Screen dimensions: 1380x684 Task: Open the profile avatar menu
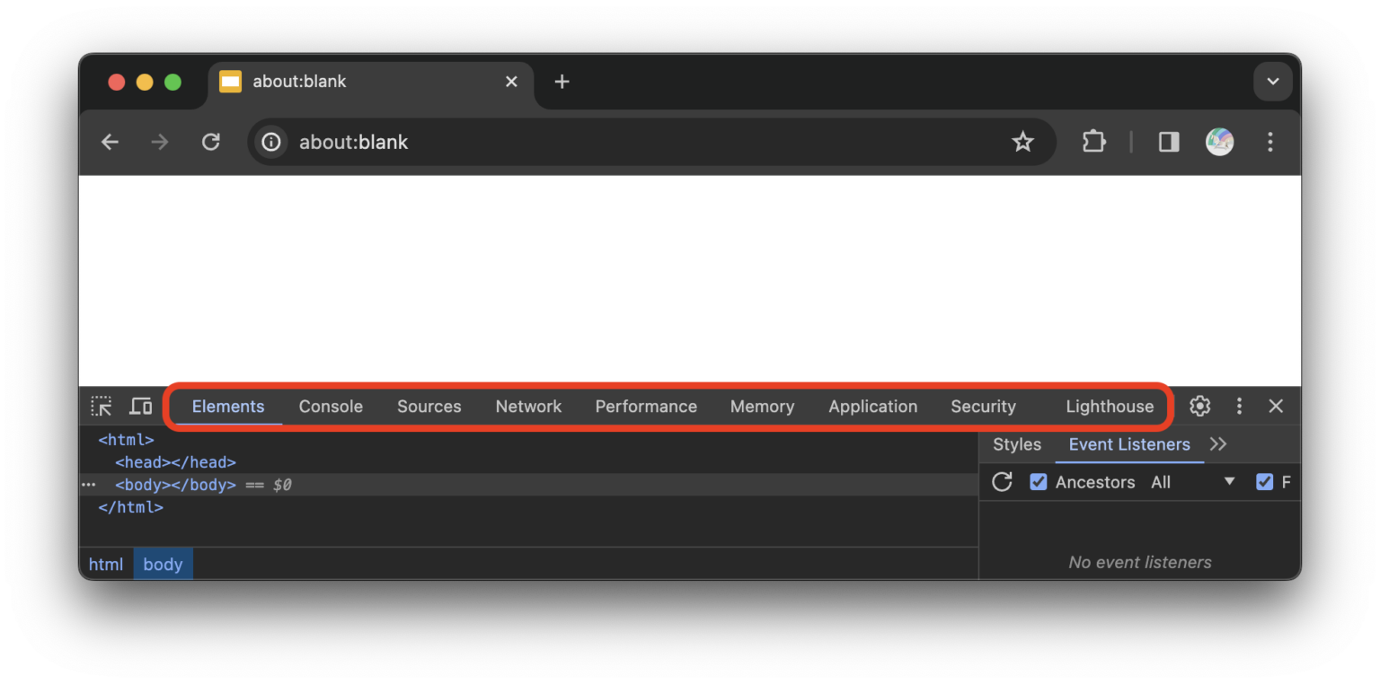pyautogui.click(x=1219, y=142)
